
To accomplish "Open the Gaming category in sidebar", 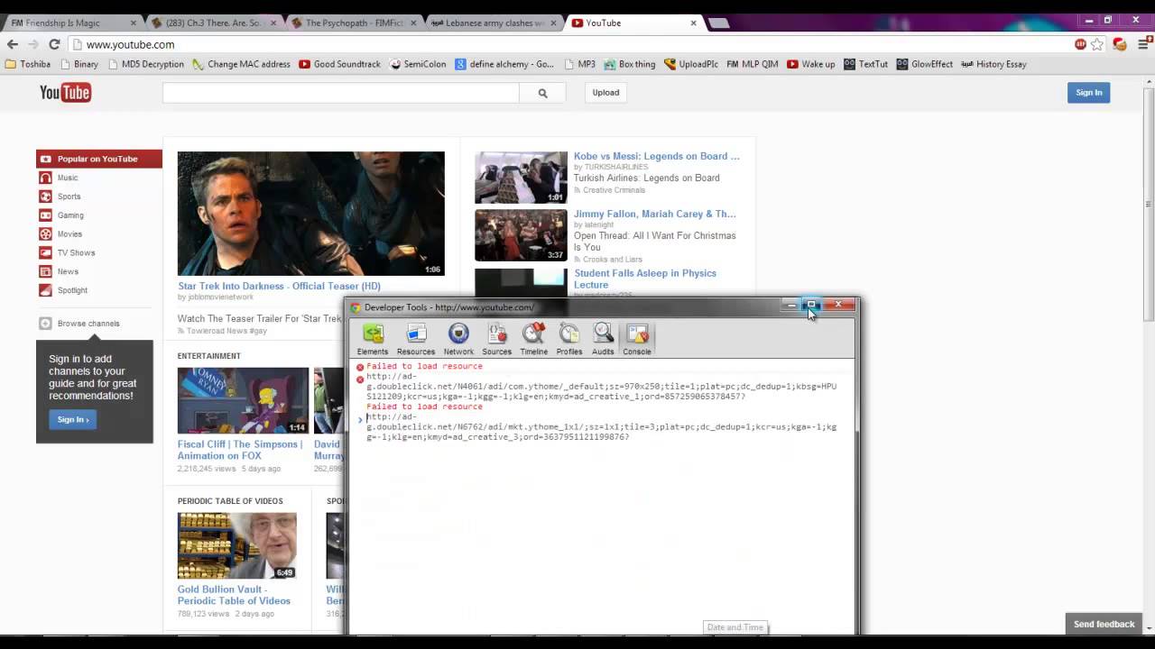I will [70, 215].
